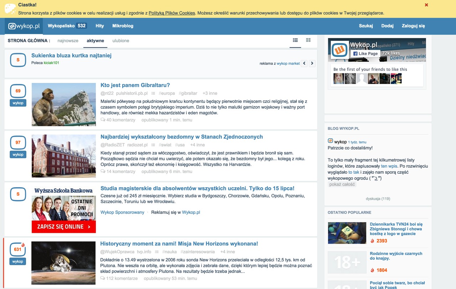Viewport: 456px width, 289px height.
Task: Open the to tak link
Action: click(x=354, y=172)
